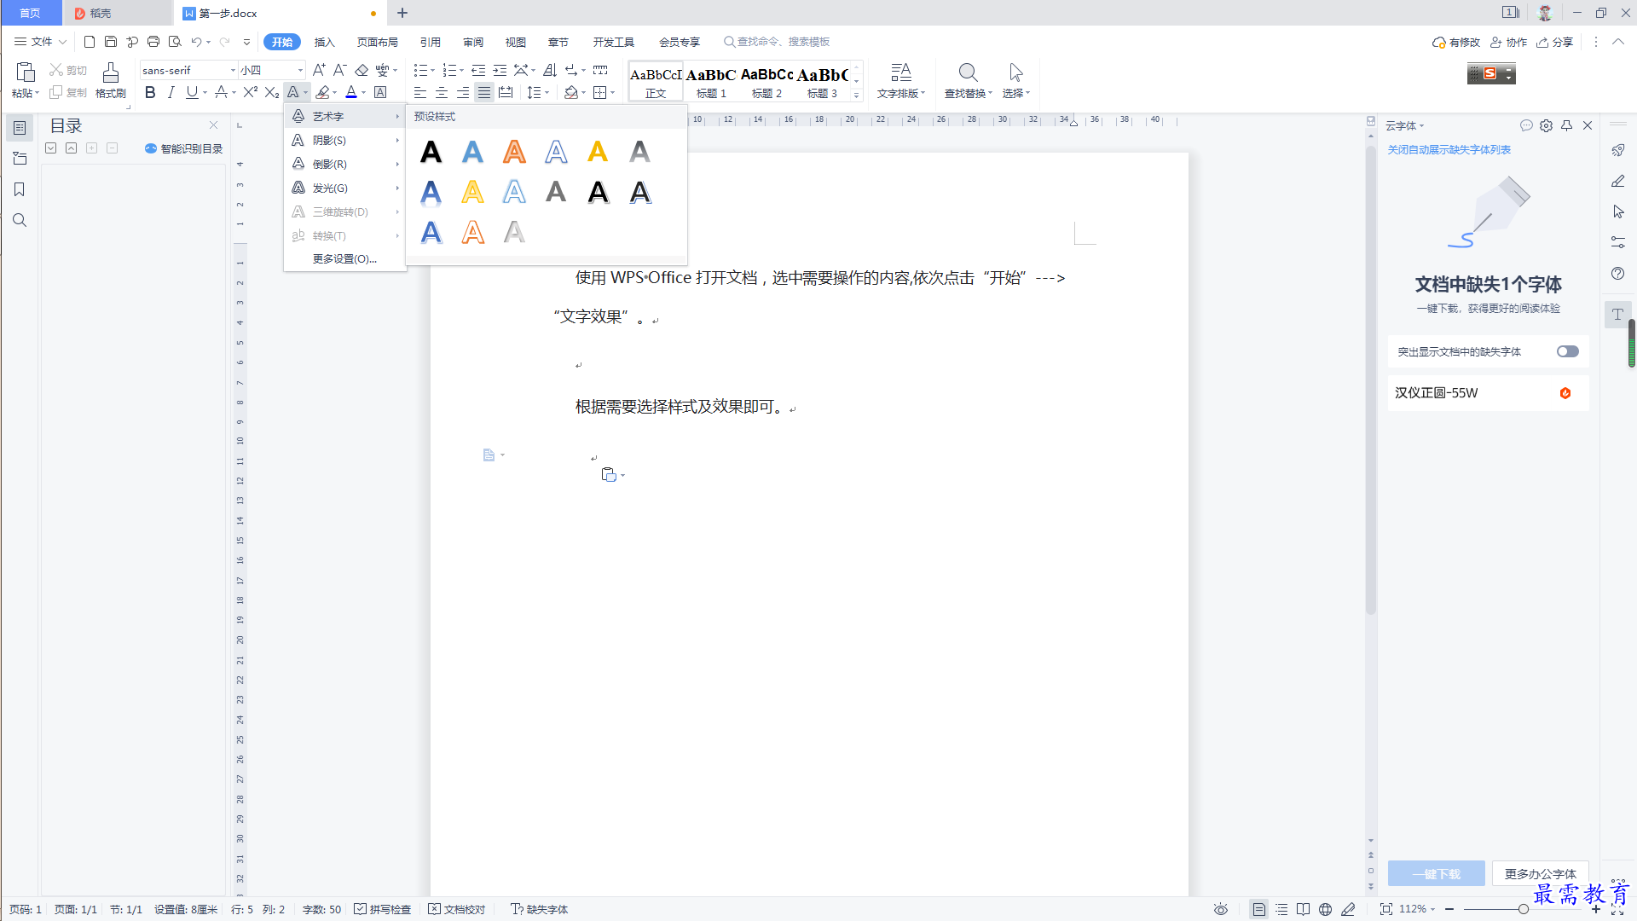Toggle spell check (拼写检查) in status bar
Image resolution: width=1637 pixels, height=921 pixels.
382,909
